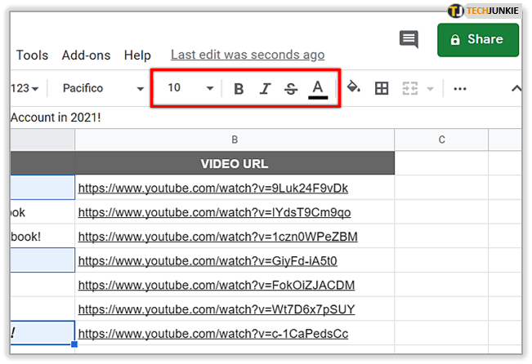Toggle italic formatting
Image resolution: width=532 pixels, height=364 pixels.
[265, 88]
